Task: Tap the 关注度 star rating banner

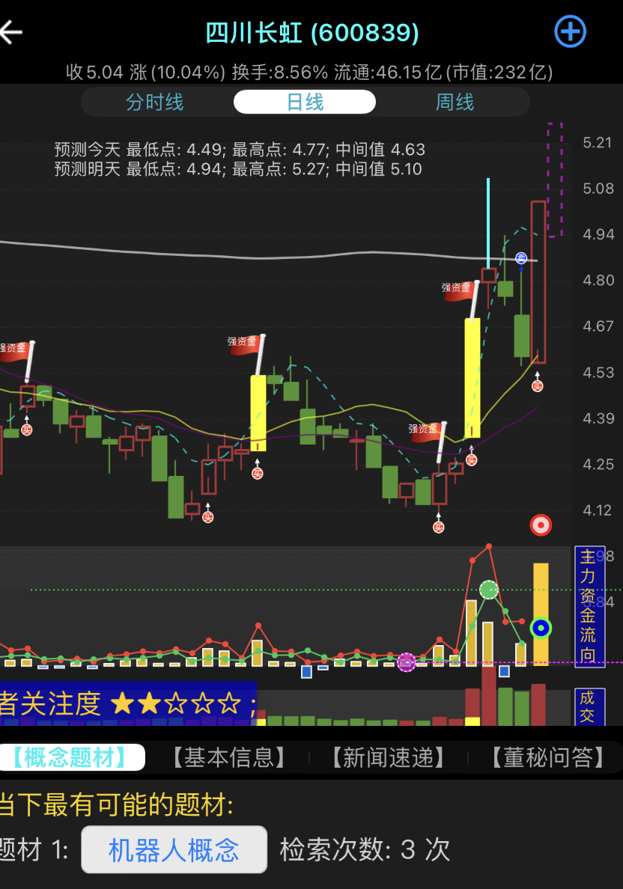Action: tap(127, 703)
